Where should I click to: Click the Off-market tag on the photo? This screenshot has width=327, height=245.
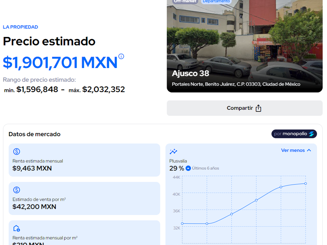click(185, 1)
